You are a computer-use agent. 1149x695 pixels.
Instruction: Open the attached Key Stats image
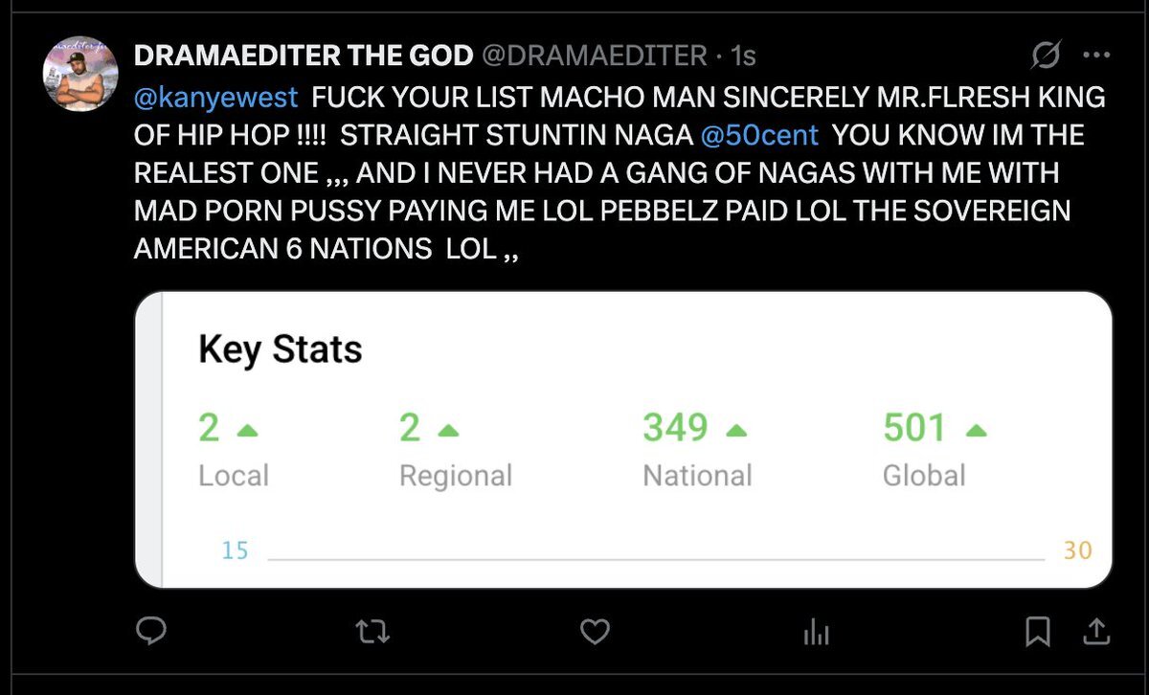(x=622, y=440)
